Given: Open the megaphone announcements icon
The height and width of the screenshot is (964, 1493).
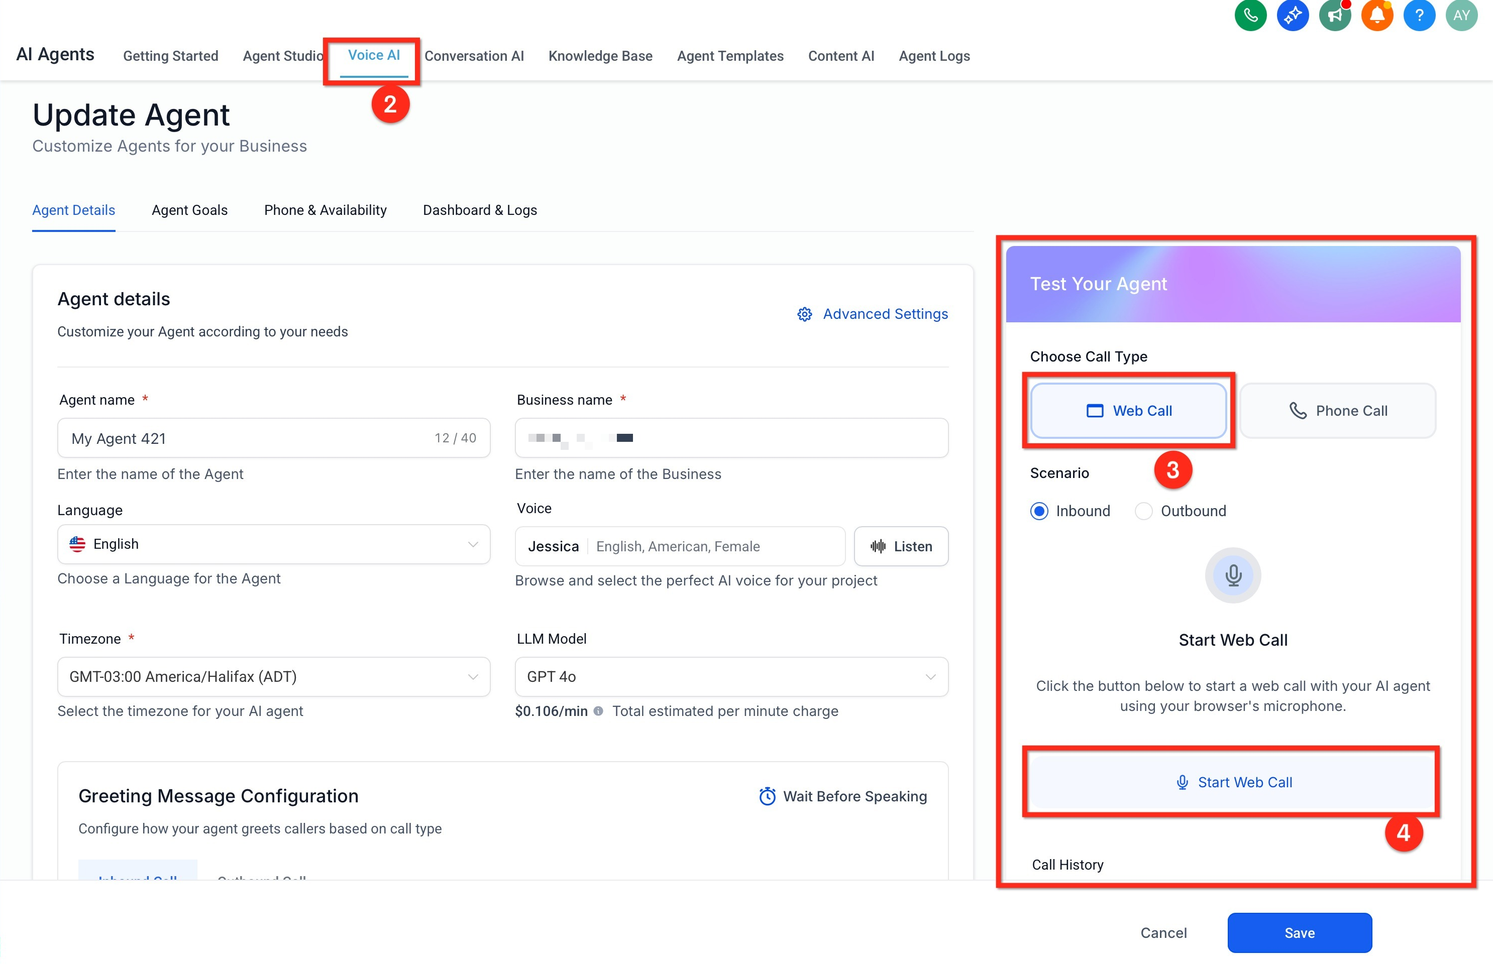Looking at the screenshot, I should pos(1335,15).
